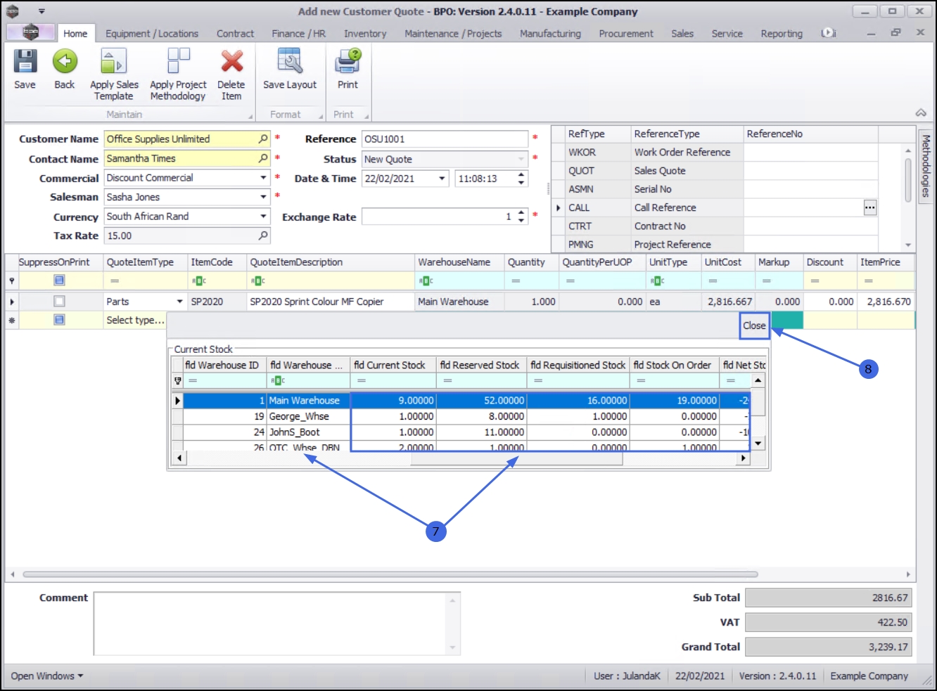Click the WarehouseName filter condition icon
937x691 pixels.
click(426, 281)
